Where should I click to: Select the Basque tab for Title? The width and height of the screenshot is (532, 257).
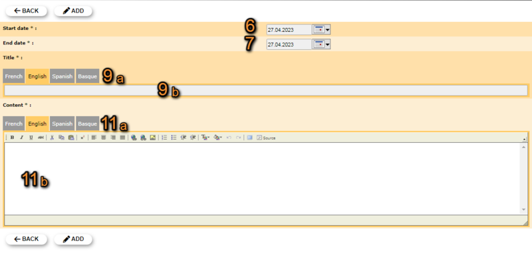tap(88, 76)
